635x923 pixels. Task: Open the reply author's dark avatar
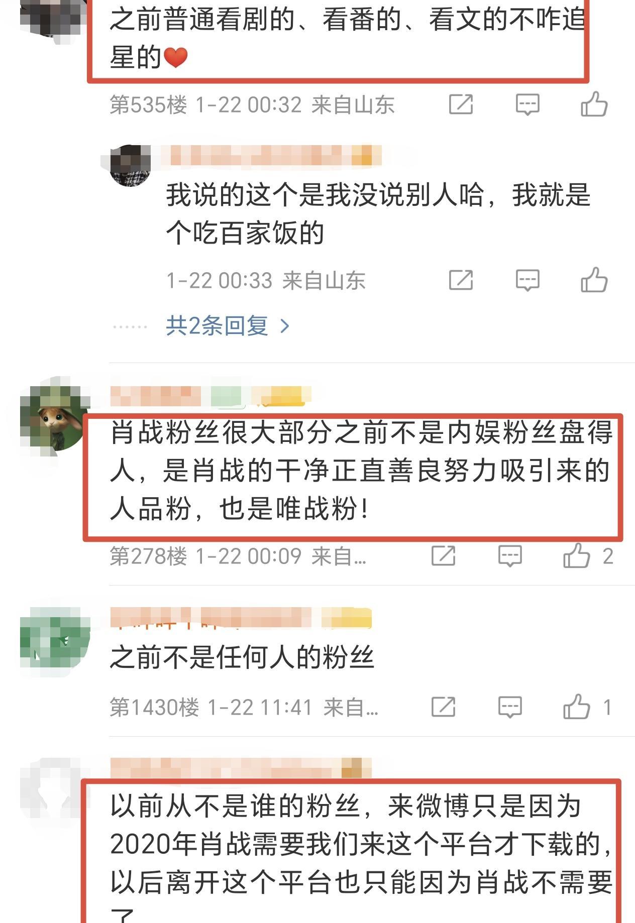(131, 166)
